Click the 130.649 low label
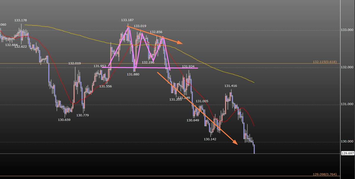 pos(193,120)
